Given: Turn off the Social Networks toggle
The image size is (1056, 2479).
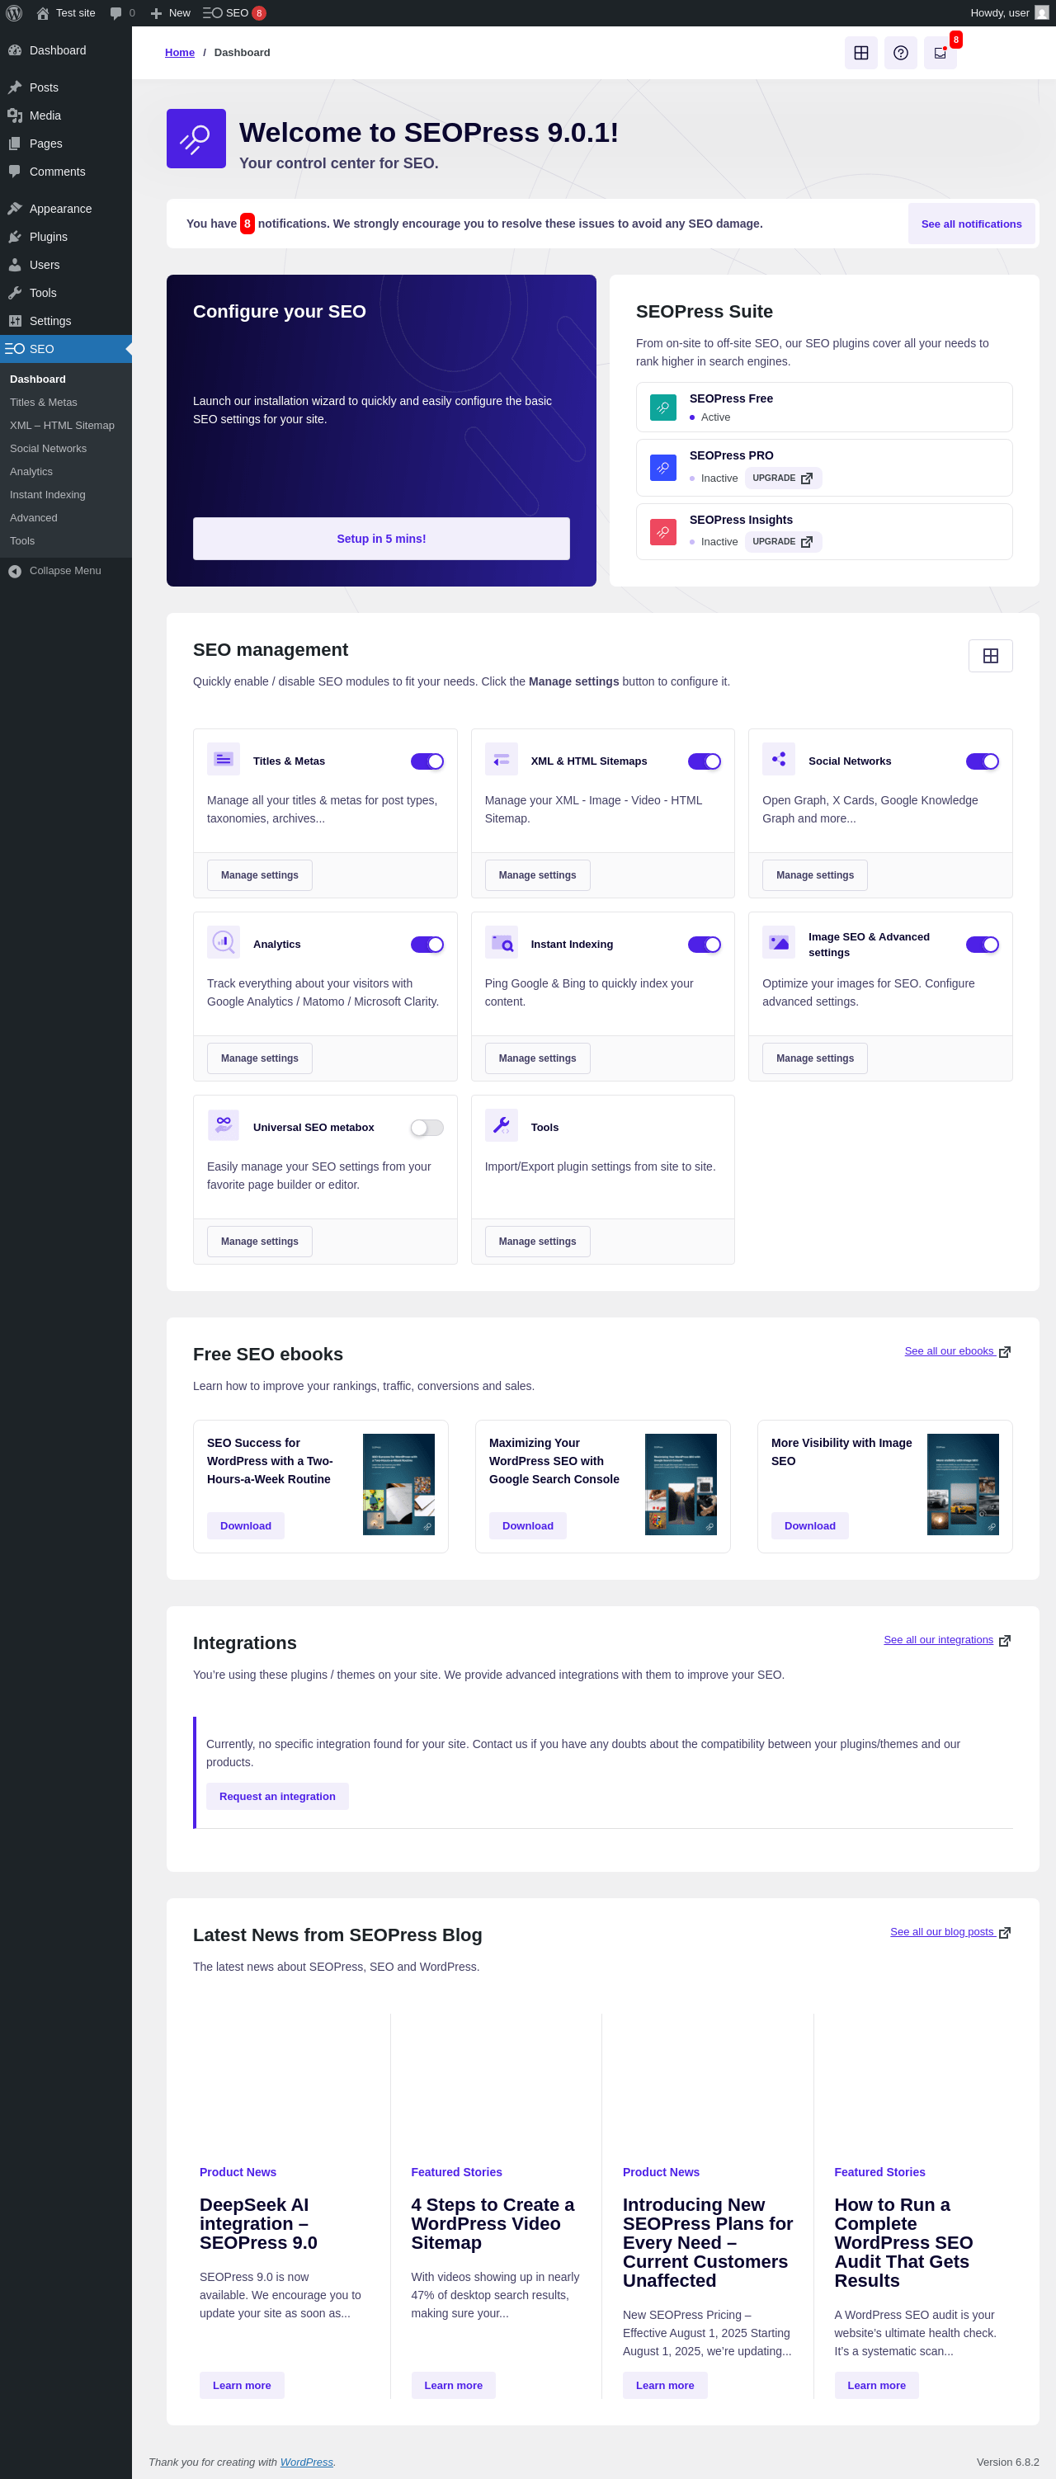Looking at the screenshot, I should (x=982, y=761).
